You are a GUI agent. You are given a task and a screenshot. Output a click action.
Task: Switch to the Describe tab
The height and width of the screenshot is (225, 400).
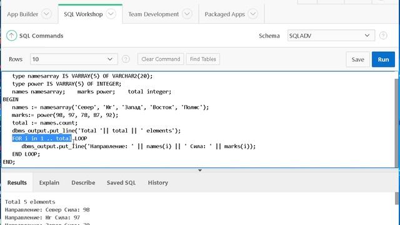pos(83,182)
